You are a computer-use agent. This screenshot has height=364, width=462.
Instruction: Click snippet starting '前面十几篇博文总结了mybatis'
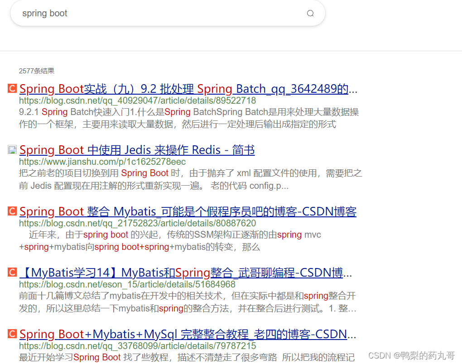[188, 302]
